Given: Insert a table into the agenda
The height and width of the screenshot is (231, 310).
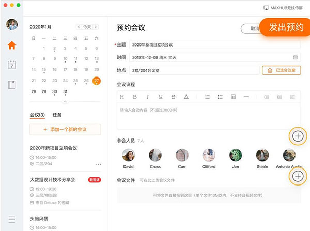Looking at the screenshot, I should (233, 97).
